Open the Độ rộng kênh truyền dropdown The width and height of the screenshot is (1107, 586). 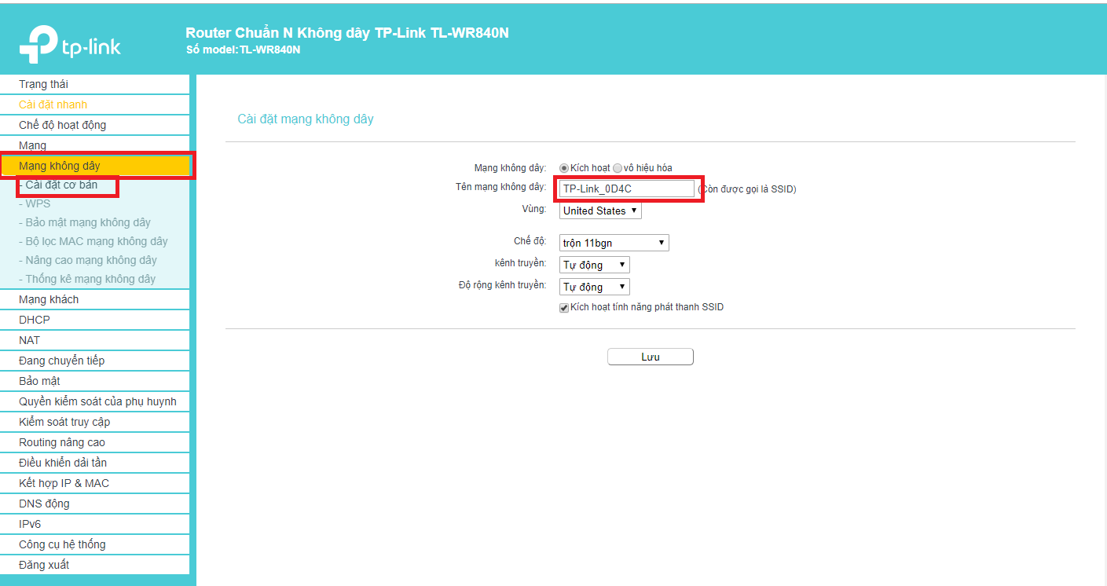tap(595, 287)
